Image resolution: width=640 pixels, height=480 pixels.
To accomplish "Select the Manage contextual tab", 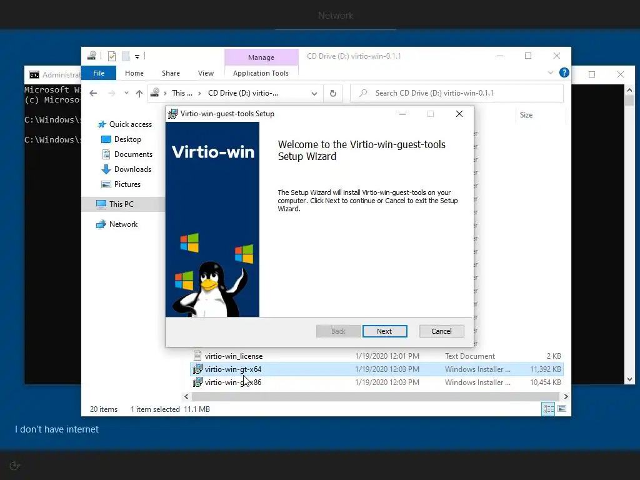I will 261,57.
